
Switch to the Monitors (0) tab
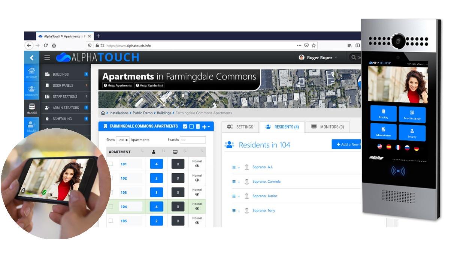(327, 127)
